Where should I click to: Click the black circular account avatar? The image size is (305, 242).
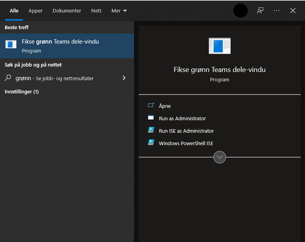tap(240, 11)
